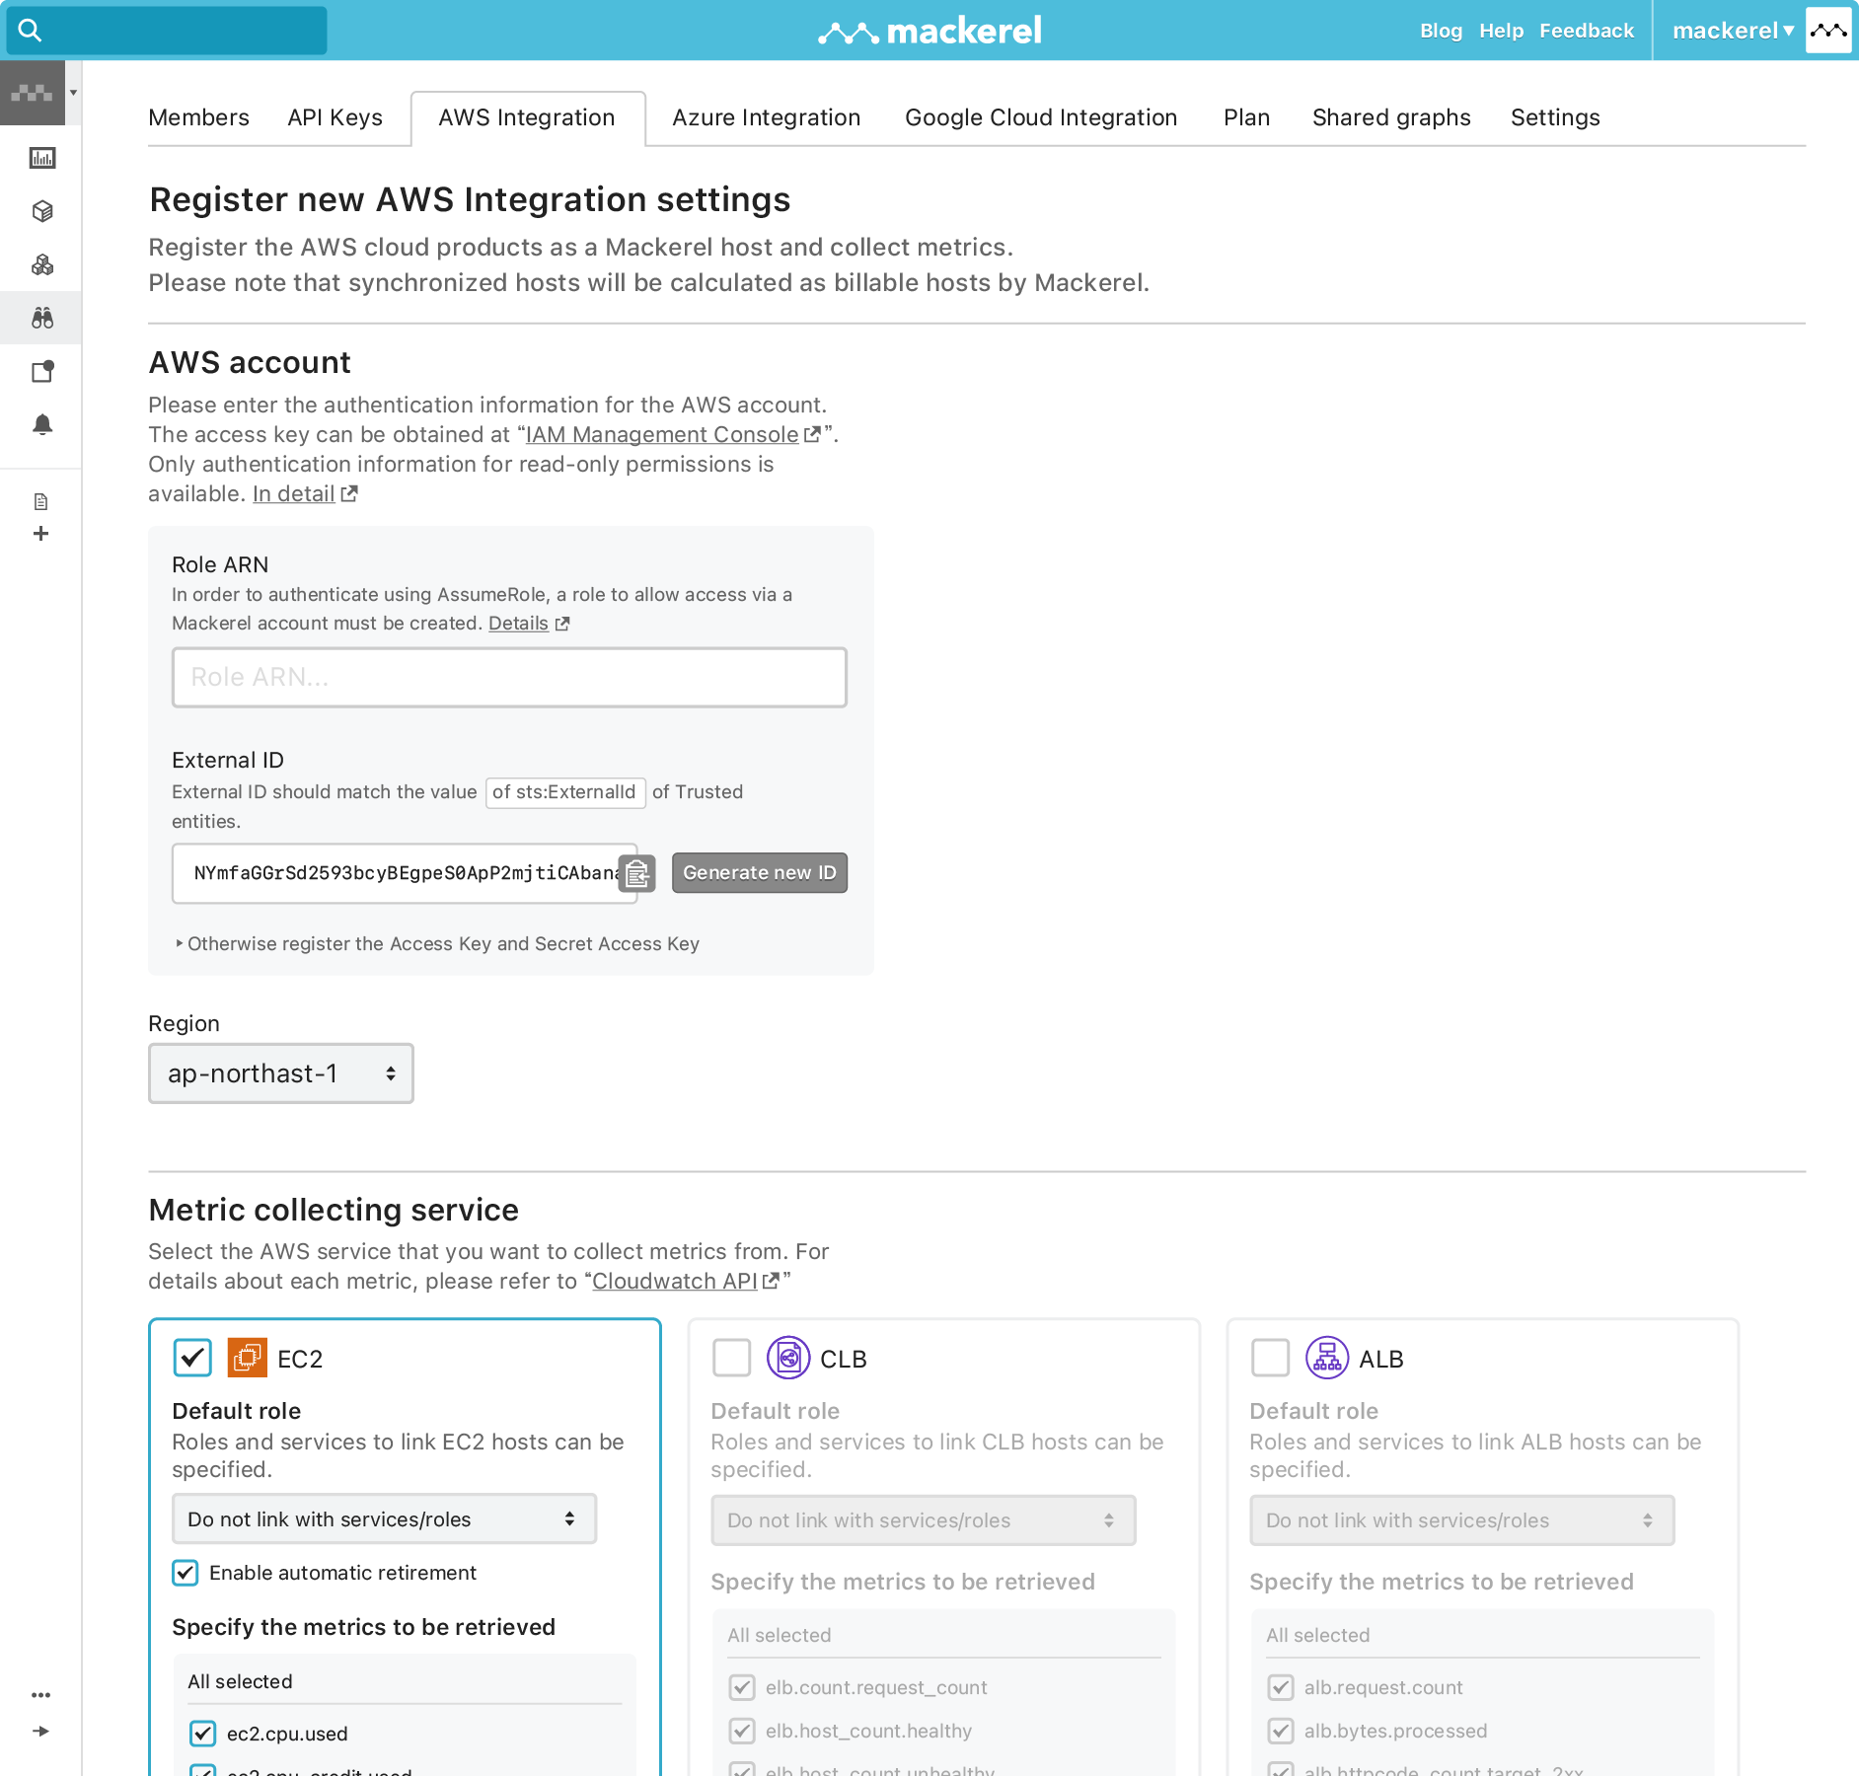Open the Shared graphs tab
The height and width of the screenshot is (1776, 1859).
pyautogui.click(x=1391, y=117)
